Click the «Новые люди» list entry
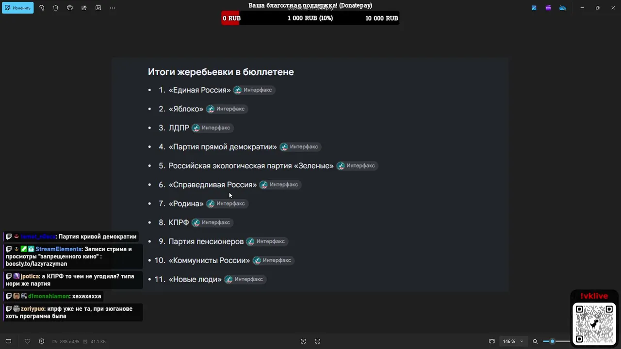 pyautogui.click(x=195, y=279)
